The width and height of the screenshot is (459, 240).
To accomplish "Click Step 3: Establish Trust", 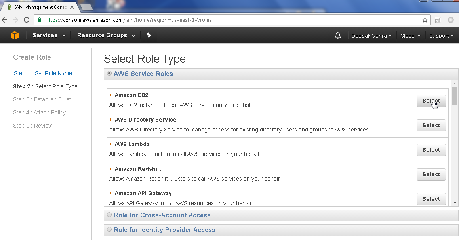I will click(42, 99).
